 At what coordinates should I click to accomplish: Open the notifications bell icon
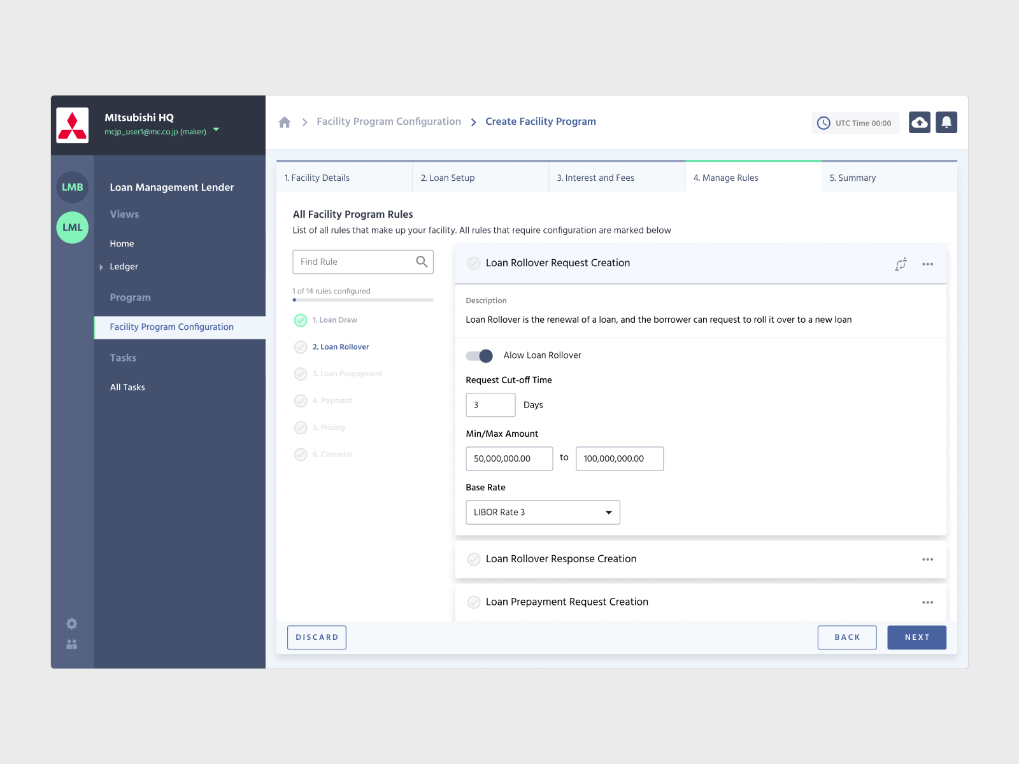pyautogui.click(x=946, y=122)
